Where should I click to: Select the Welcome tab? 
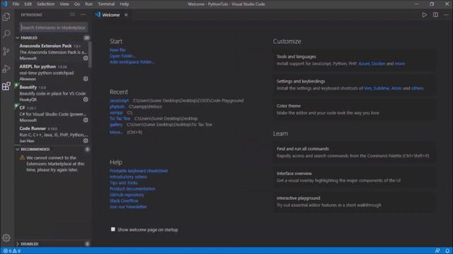pyautogui.click(x=112, y=15)
